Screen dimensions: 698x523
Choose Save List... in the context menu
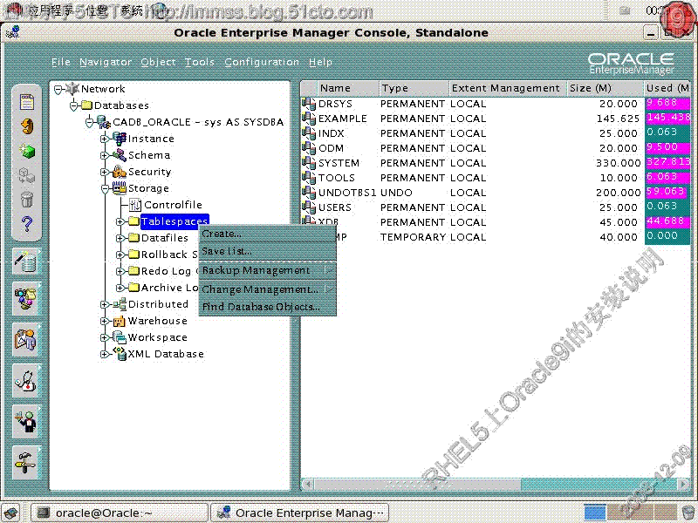click(x=267, y=251)
